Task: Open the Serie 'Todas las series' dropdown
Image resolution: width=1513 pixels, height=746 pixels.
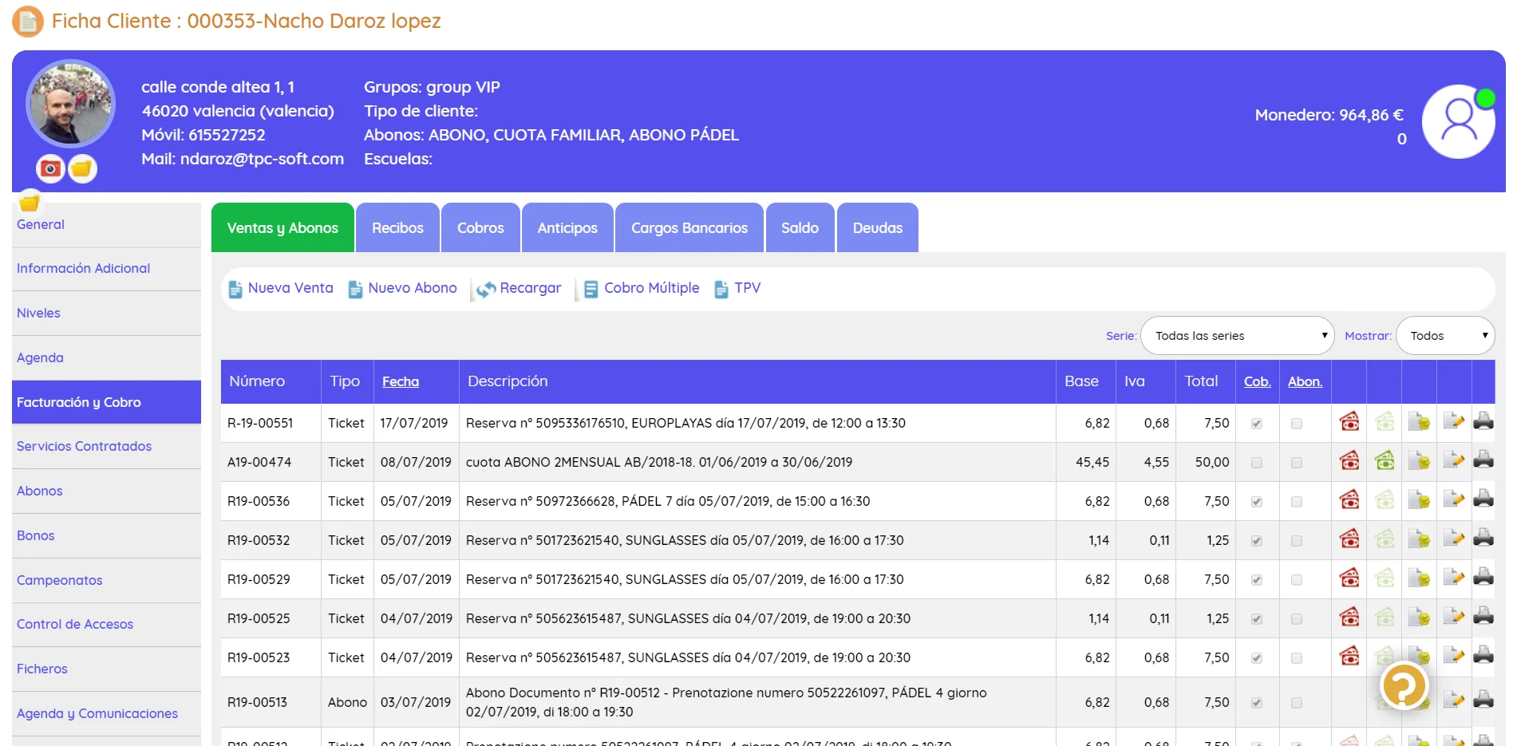Action: point(1238,336)
